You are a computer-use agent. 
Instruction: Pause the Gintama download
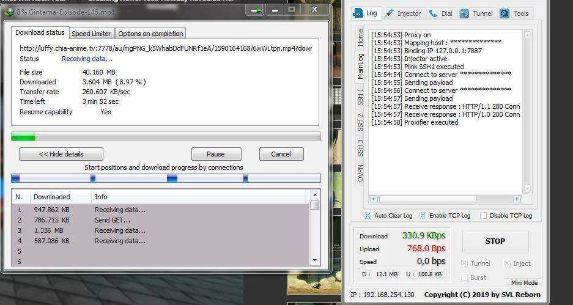tap(216, 154)
